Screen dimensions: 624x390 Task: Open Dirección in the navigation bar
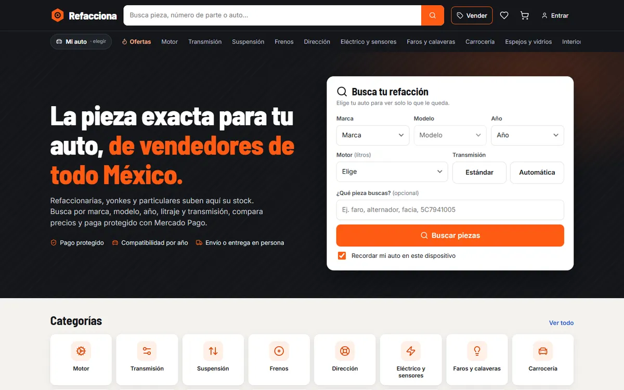pos(317,42)
